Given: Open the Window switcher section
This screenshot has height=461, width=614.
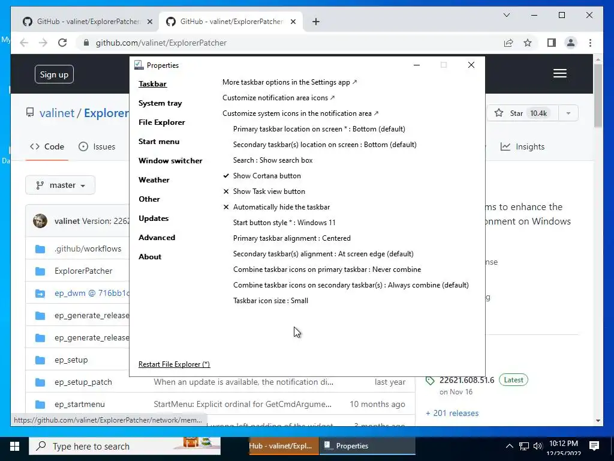Looking at the screenshot, I should (x=170, y=161).
